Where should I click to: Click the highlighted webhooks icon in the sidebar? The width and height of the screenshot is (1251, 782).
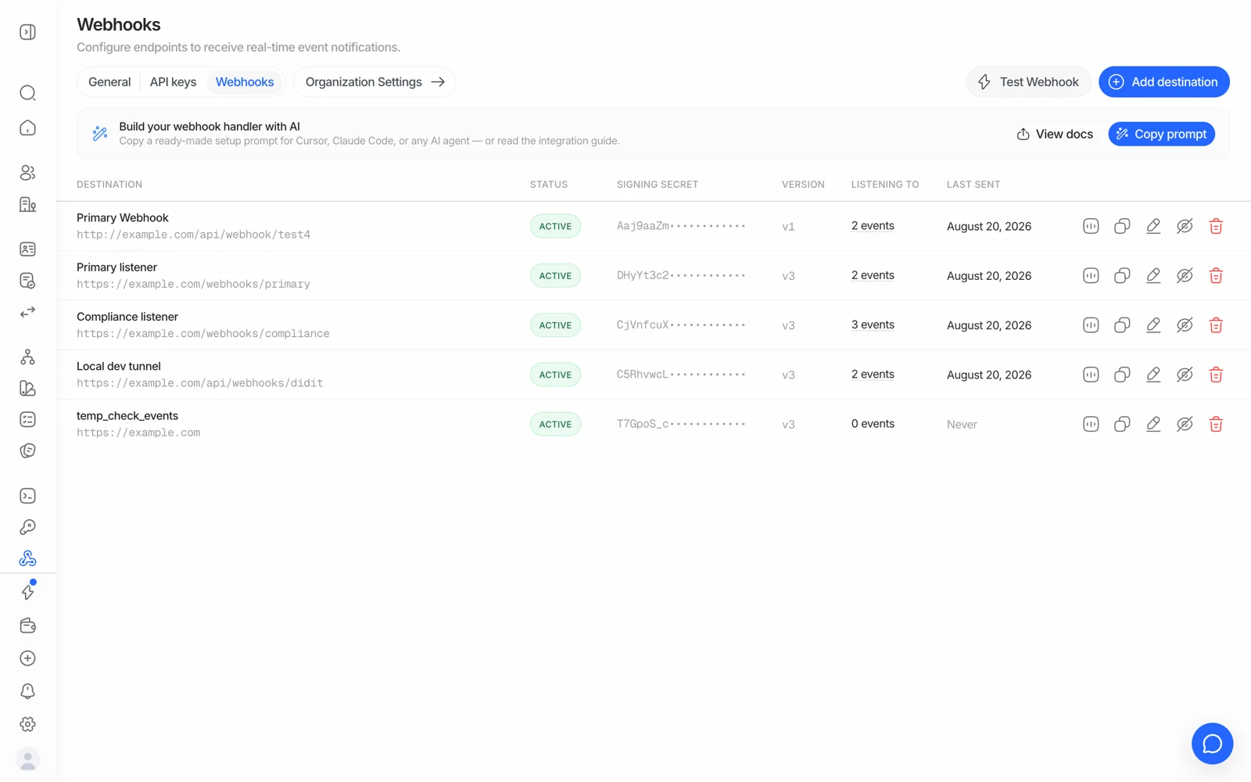coord(27,558)
